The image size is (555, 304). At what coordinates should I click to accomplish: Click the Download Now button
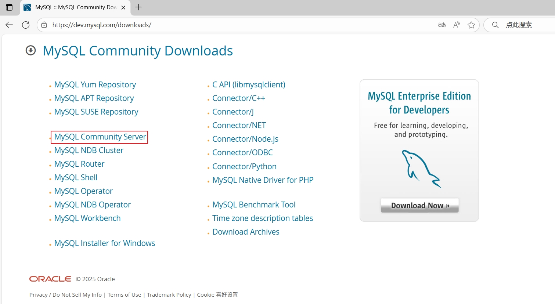point(420,206)
